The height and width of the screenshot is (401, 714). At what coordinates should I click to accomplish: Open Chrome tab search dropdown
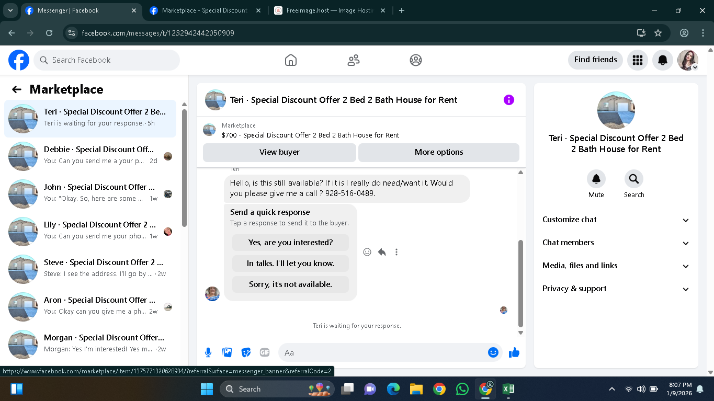click(10, 10)
